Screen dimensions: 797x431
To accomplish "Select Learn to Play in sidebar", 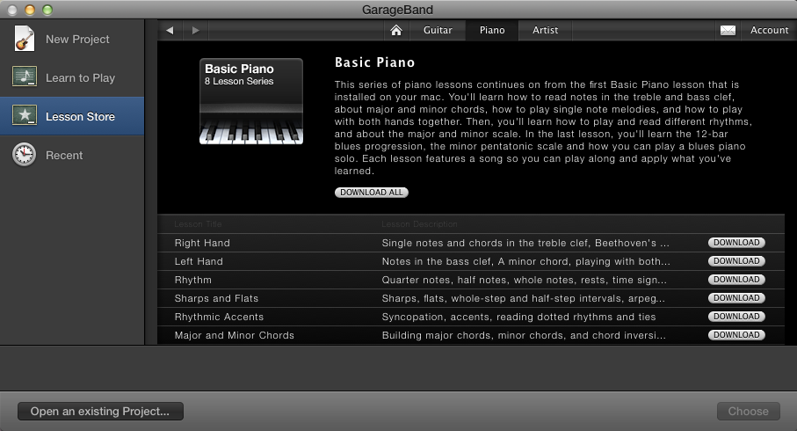I will [x=72, y=78].
